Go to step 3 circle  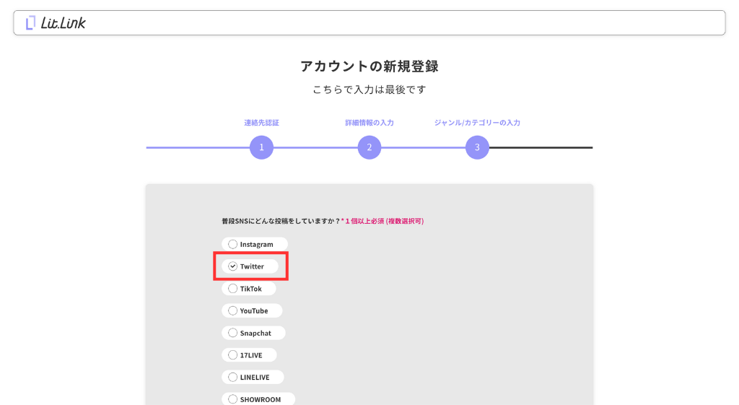click(x=478, y=147)
